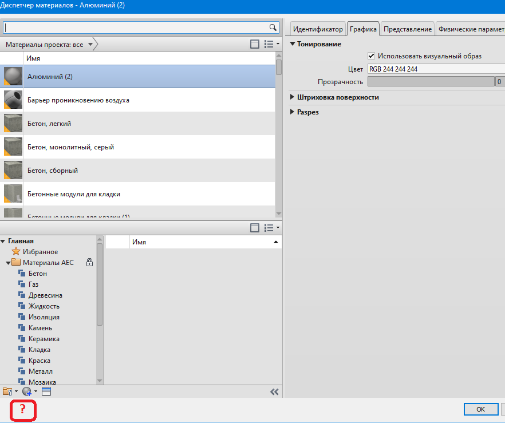
Task: Collapse the library panel with double chevron
Action: [274, 392]
